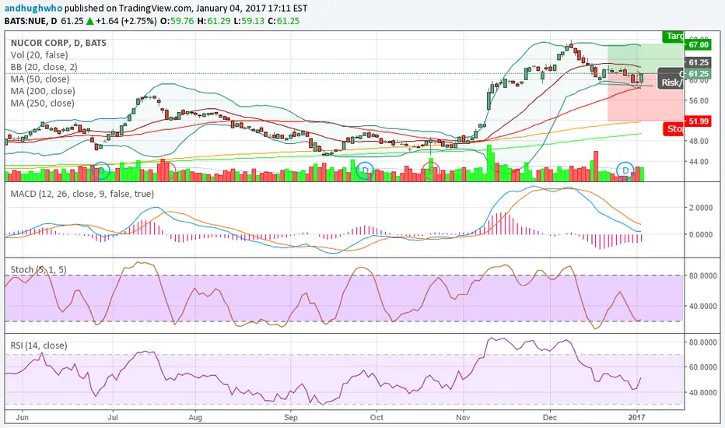Click the MA (200, close) indicator label
Image resolution: width=725 pixels, height=428 pixels.
click(x=43, y=91)
